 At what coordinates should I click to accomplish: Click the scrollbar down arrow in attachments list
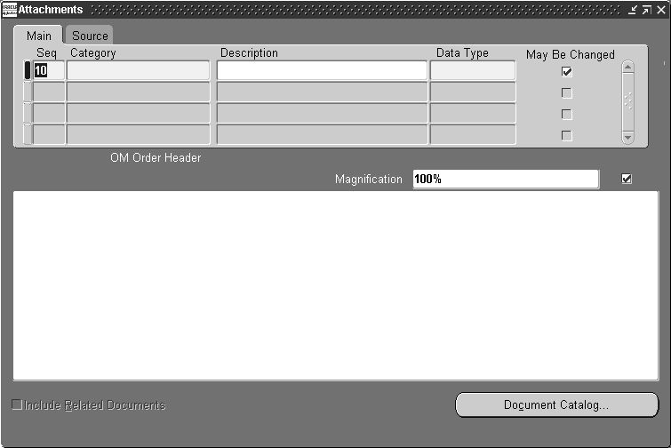(627, 138)
